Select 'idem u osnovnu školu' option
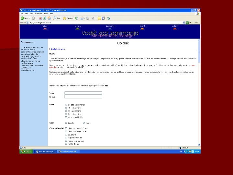233x175 pixels. pos(66,128)
